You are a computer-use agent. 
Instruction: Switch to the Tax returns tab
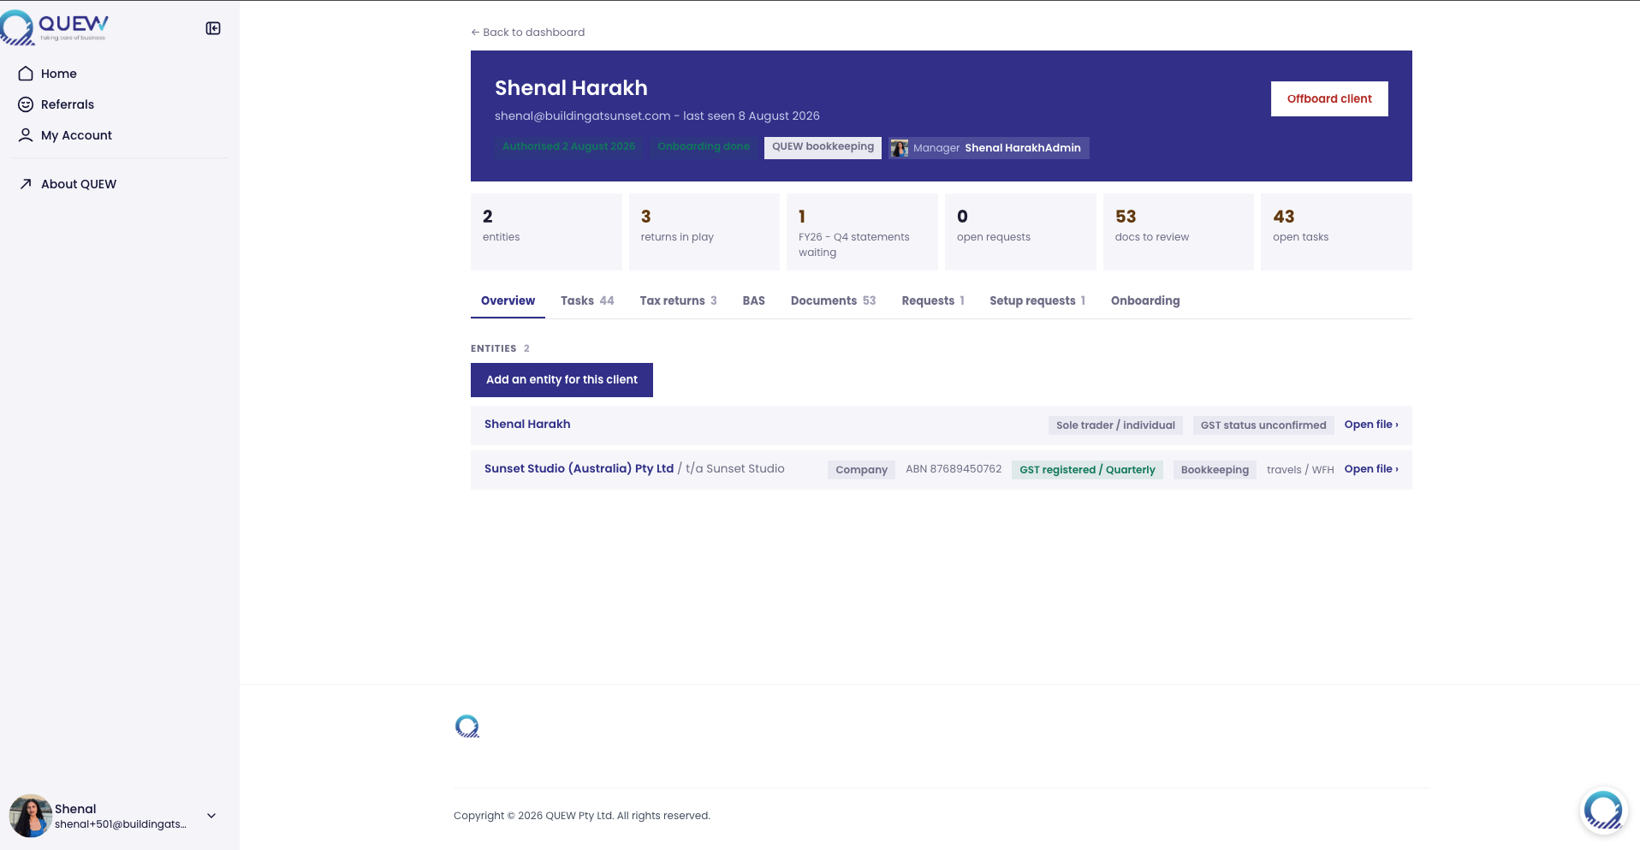click(x=678, y=301)
